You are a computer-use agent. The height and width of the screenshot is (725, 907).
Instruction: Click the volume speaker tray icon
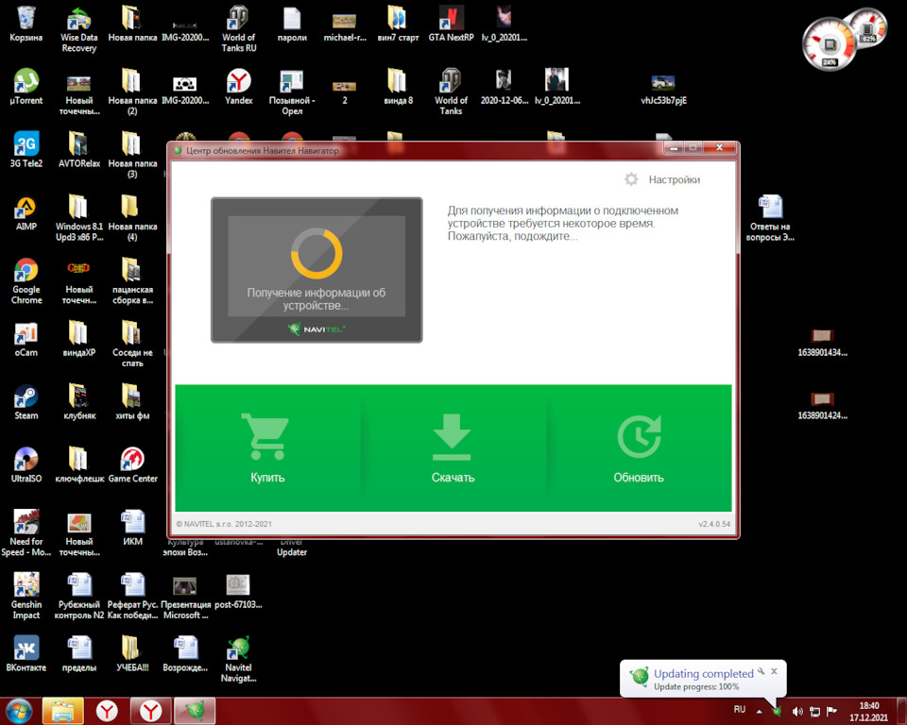pos(797,711)
